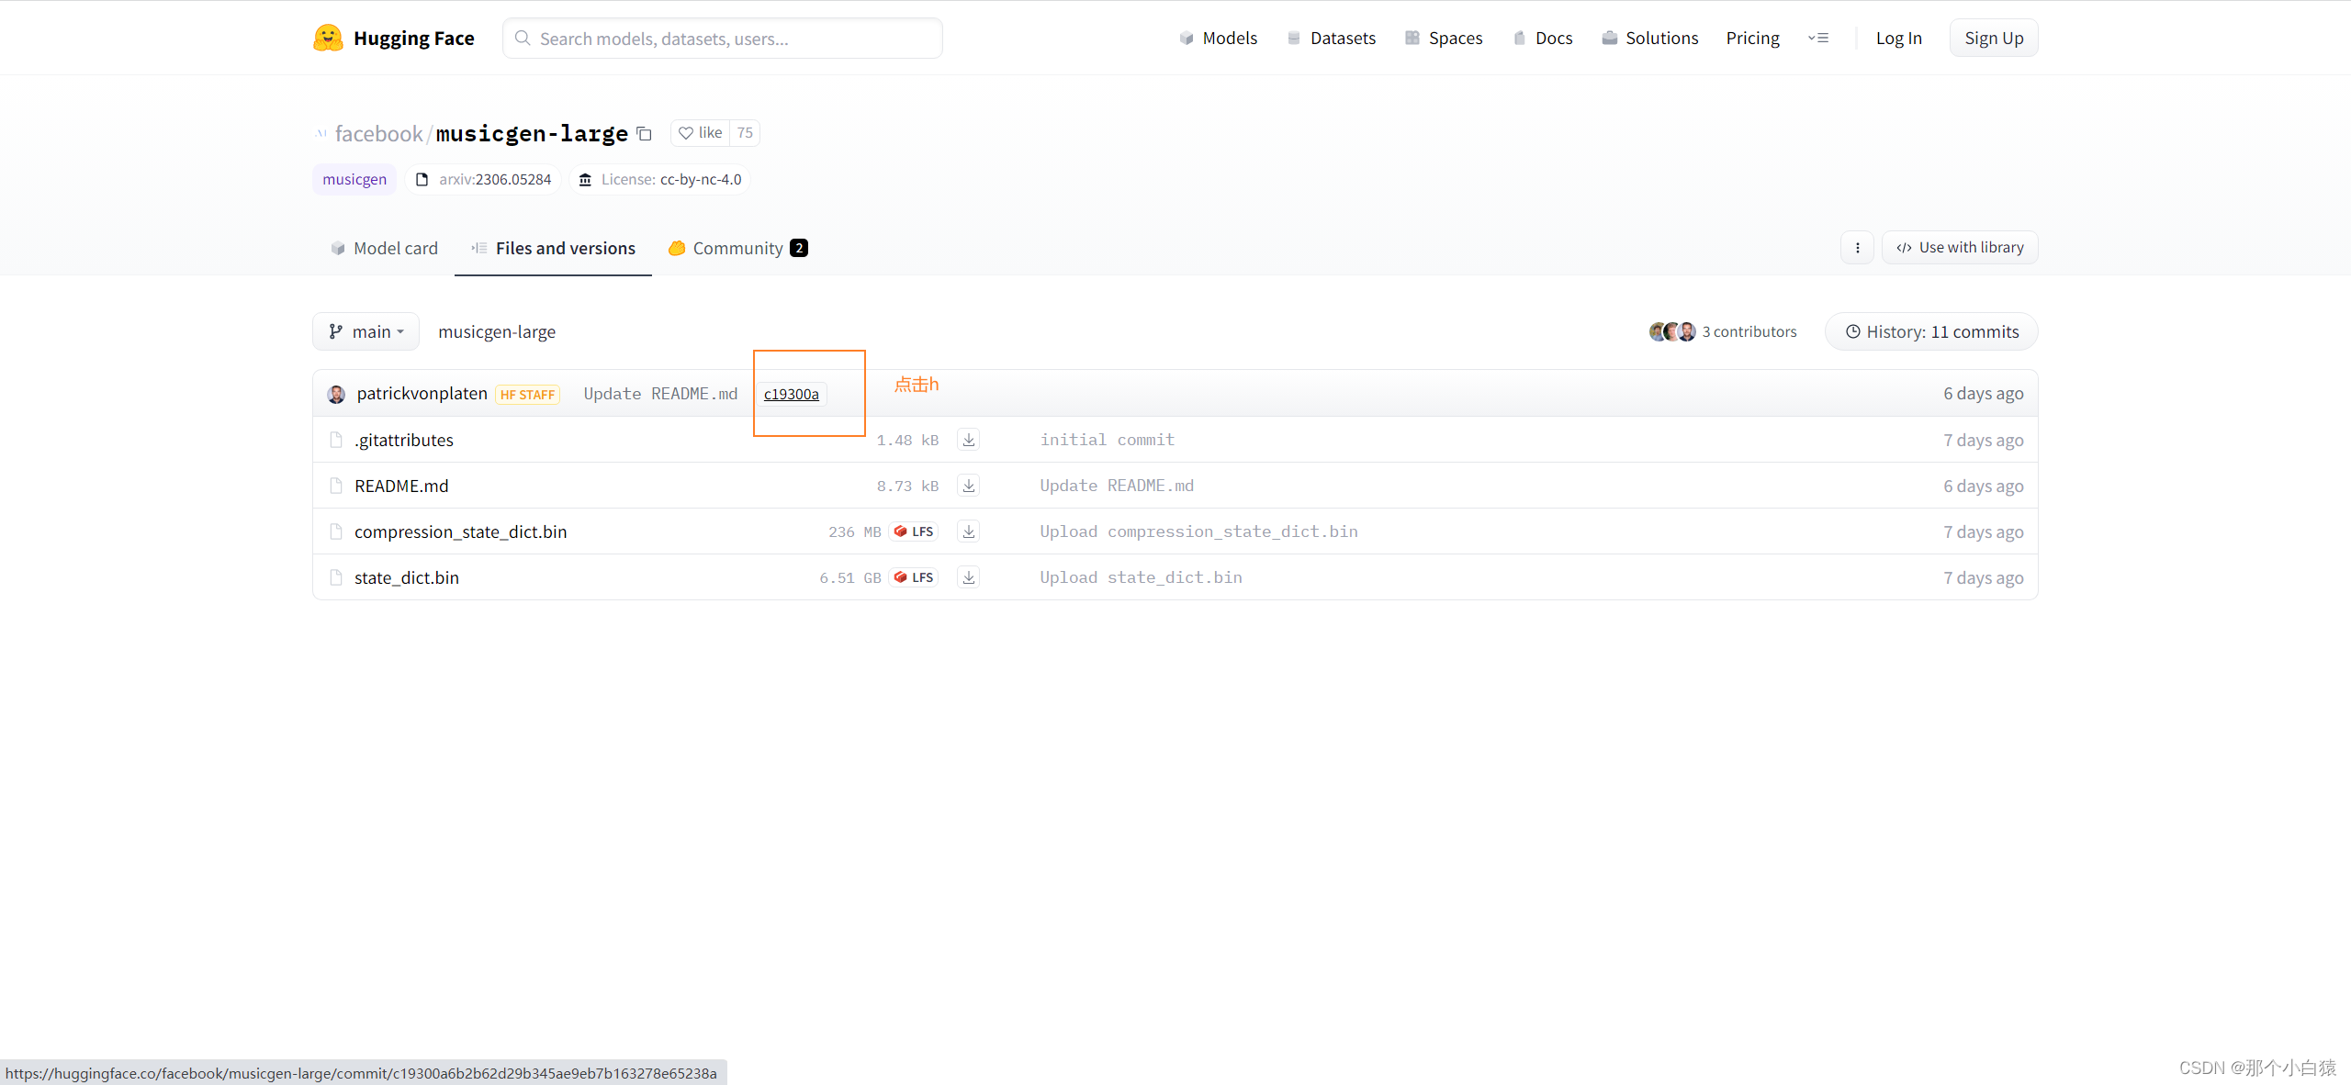Click the Hugging Face logo emoji
Screen dimensions: 2351x1085
tap(328, 38)
